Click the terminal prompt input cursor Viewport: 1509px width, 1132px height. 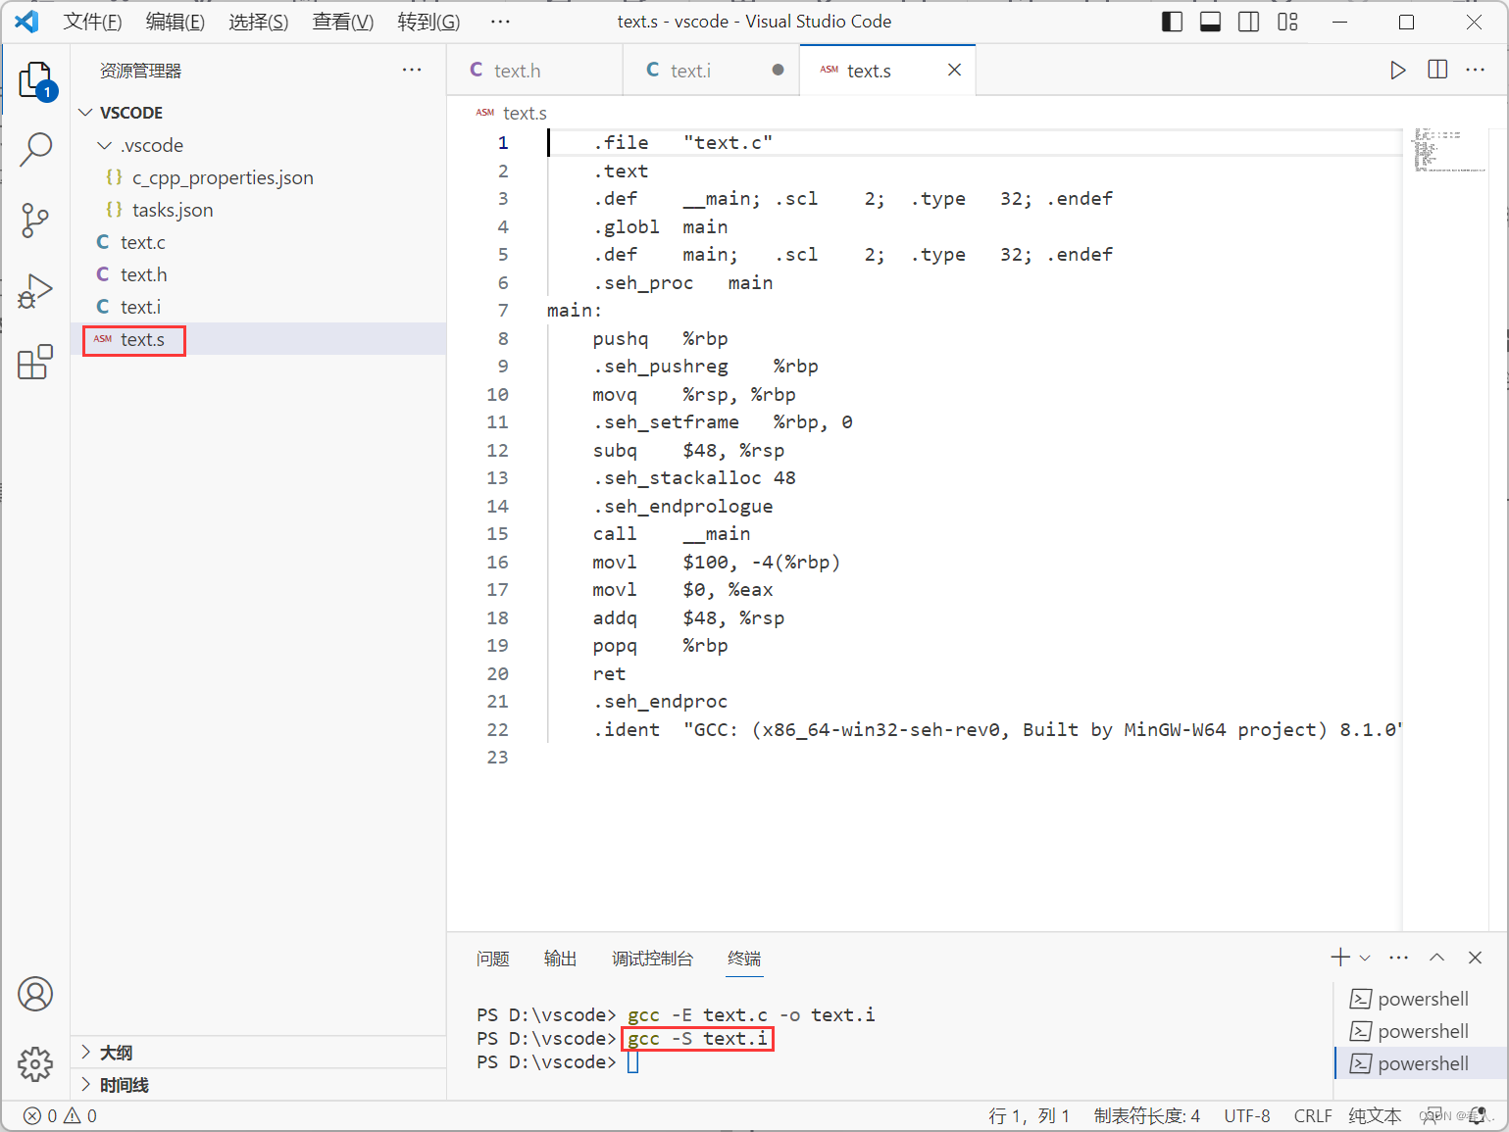pyautogui.click(x=633, y=1062)
